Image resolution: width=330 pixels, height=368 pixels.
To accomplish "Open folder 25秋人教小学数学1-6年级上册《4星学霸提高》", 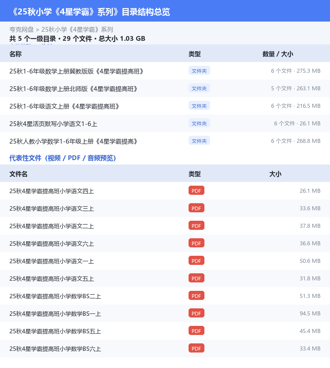I will coord(73,141).
